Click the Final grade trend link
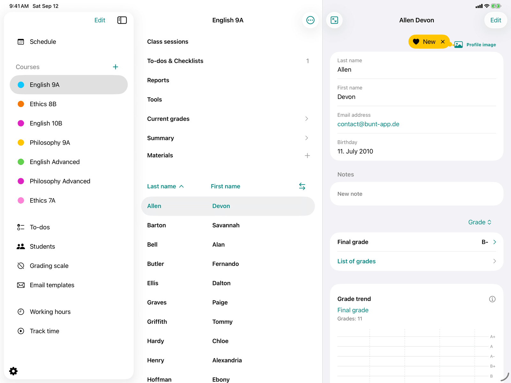The width and height of the screenshot is (511, 383). (353, 310)
